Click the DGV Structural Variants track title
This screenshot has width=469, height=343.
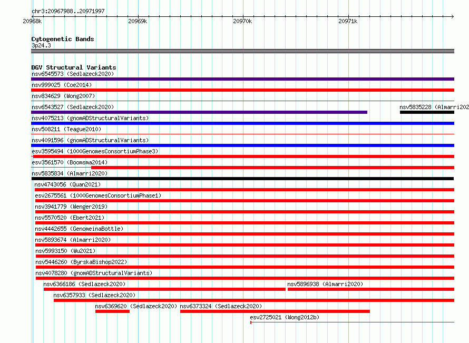[74, 67]
